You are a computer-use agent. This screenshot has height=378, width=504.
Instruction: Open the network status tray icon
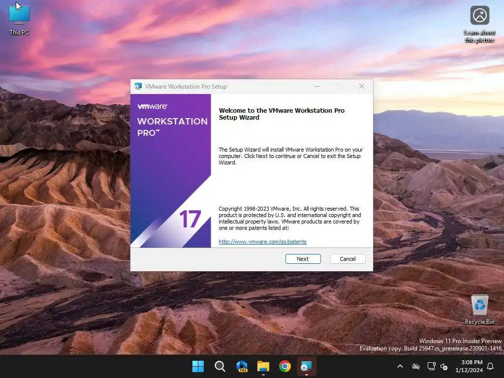431,366
